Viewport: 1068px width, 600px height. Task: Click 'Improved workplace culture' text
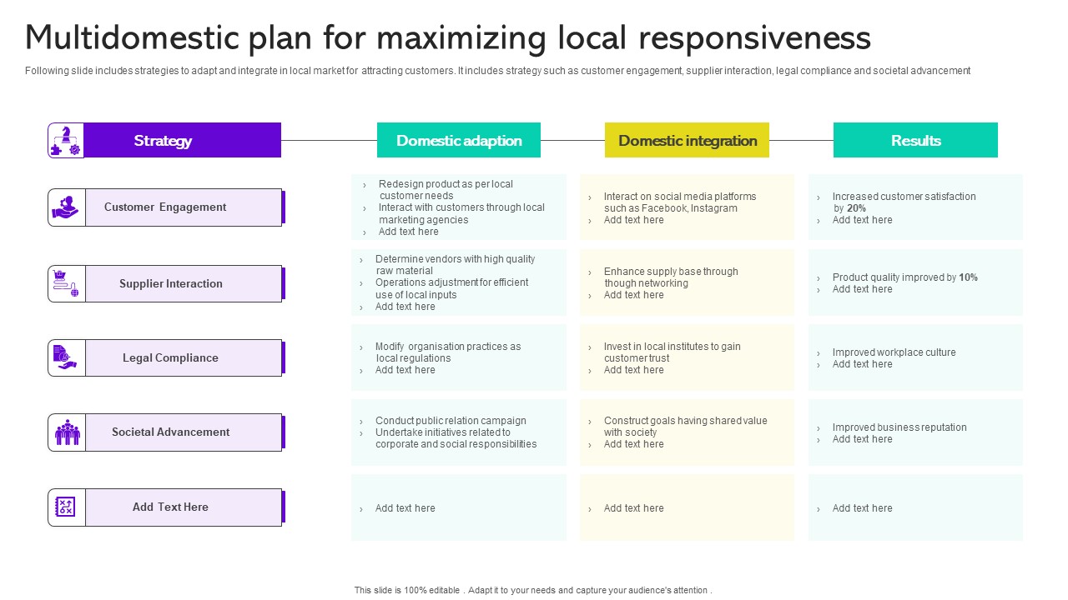(894, 352)
